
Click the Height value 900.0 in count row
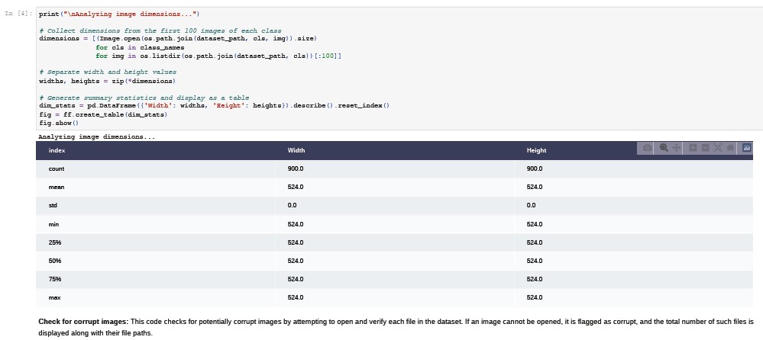(535, 169)
